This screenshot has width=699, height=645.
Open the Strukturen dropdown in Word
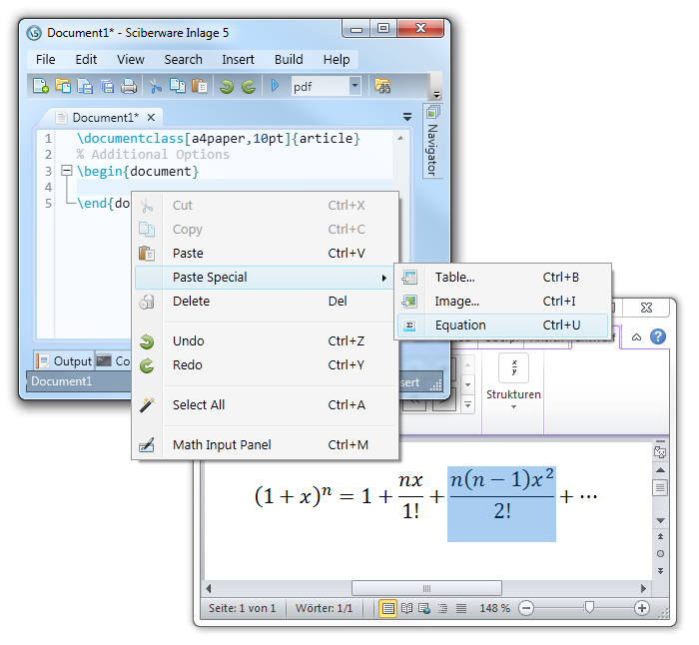[513, 406]
